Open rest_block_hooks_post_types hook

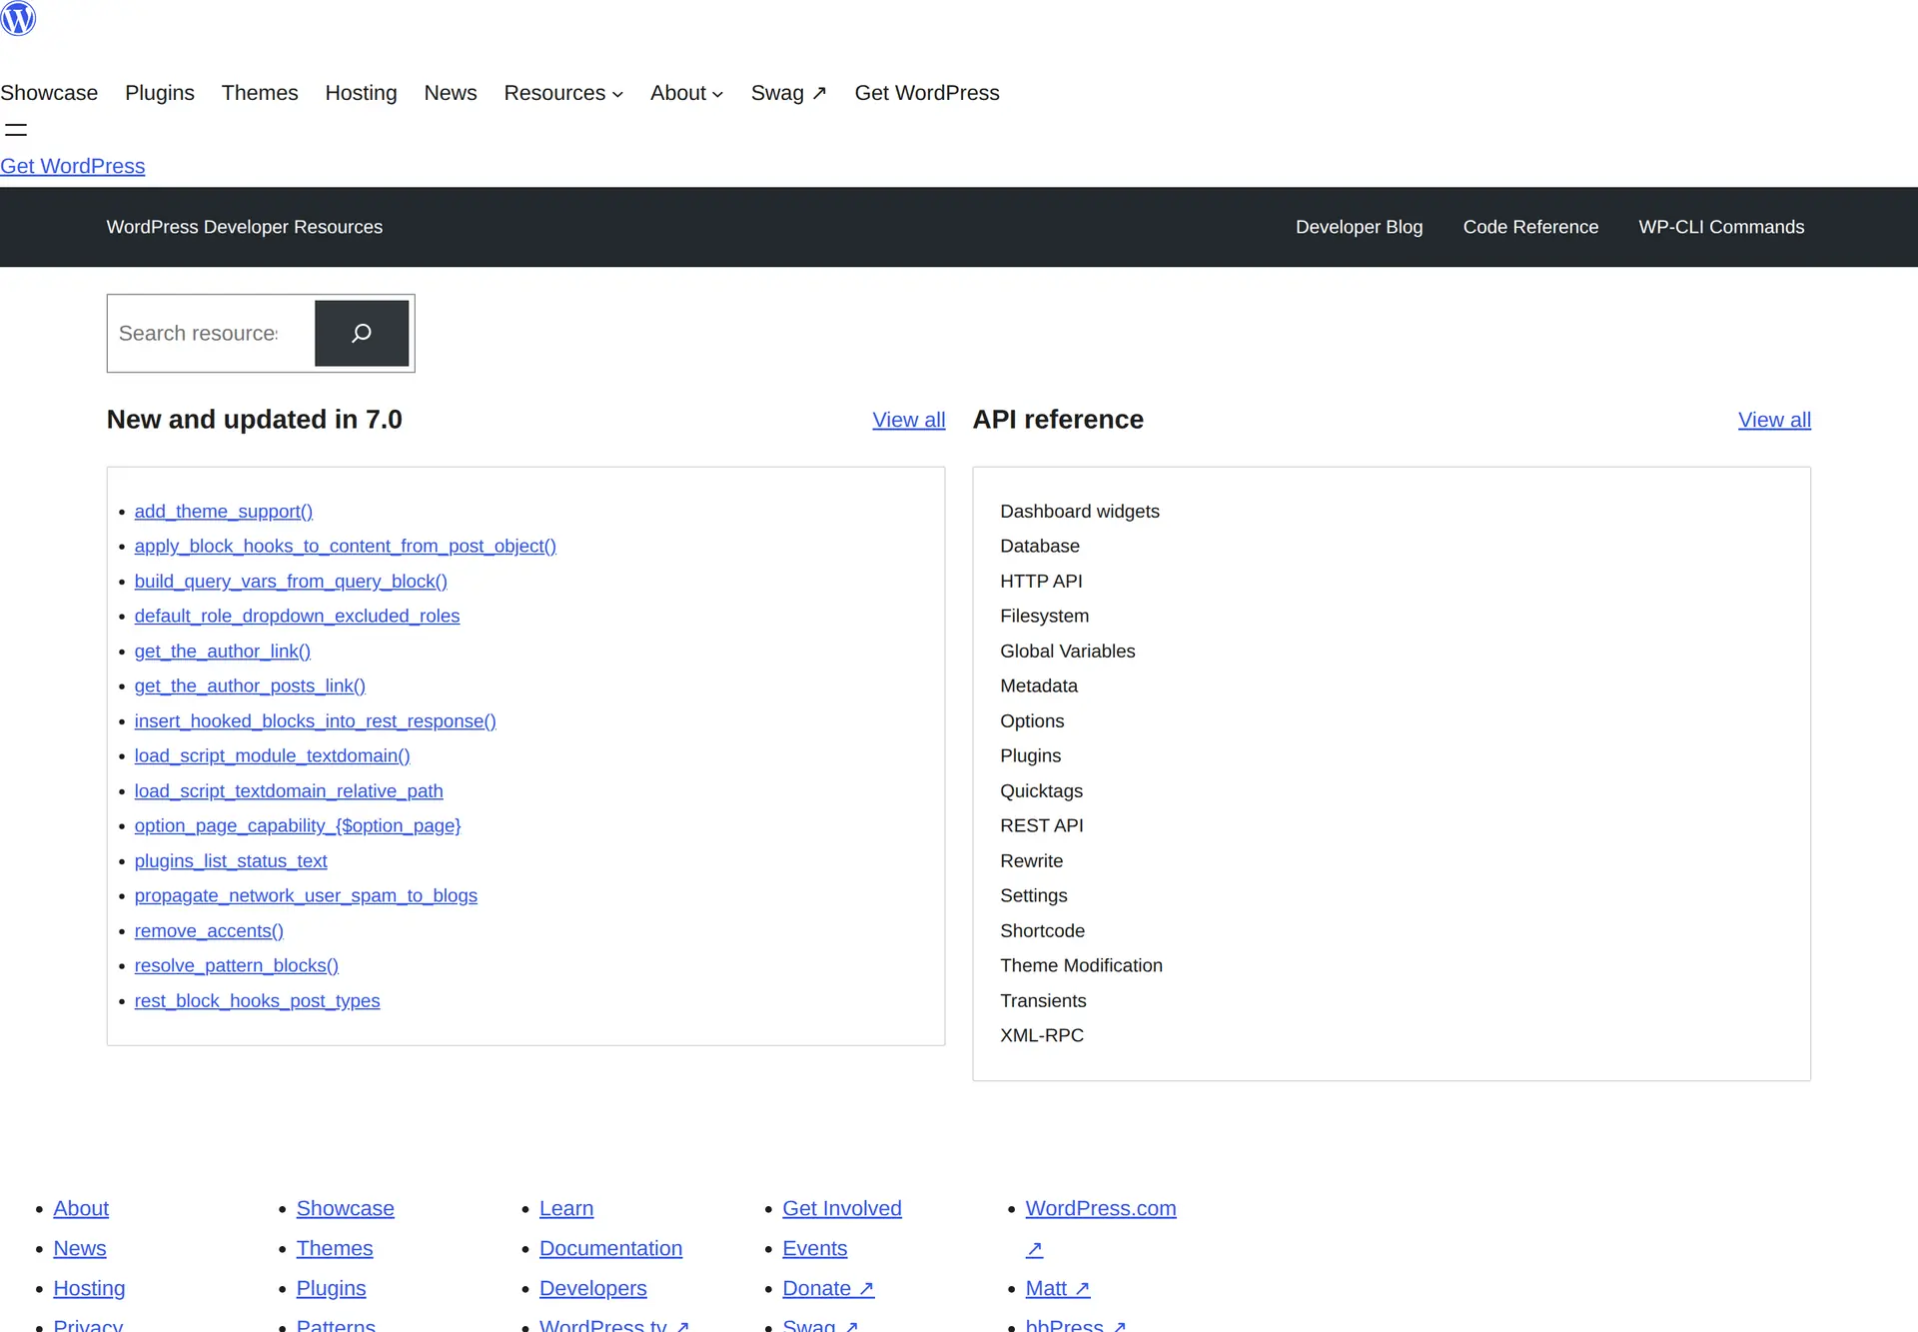coord(257,1001)
